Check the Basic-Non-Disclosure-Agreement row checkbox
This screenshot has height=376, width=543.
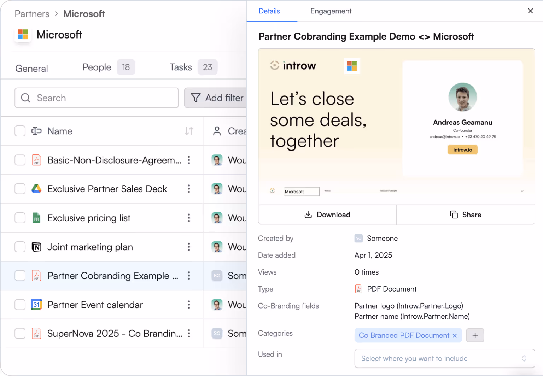[20, 160]
